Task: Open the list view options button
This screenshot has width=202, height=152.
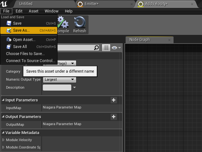Action: click(x=106, y=48)
